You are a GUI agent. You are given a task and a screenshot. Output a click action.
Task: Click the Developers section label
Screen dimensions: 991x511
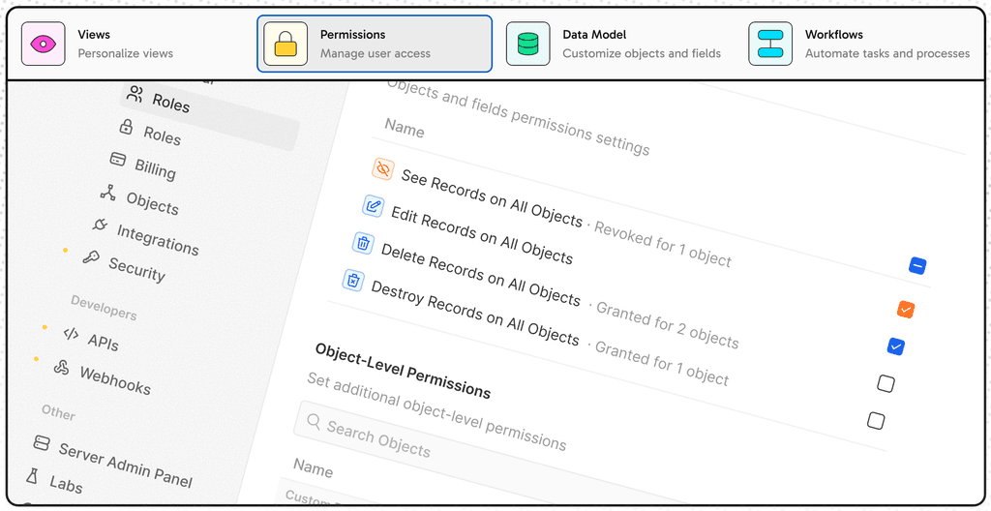pyautogui.click(x=104, y=308)
